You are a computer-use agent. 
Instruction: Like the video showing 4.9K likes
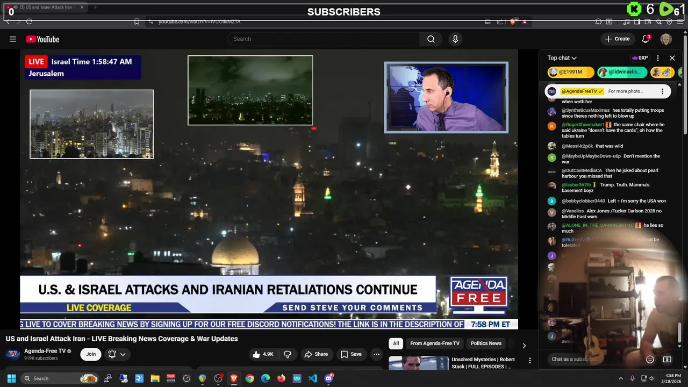coord(263,354)
